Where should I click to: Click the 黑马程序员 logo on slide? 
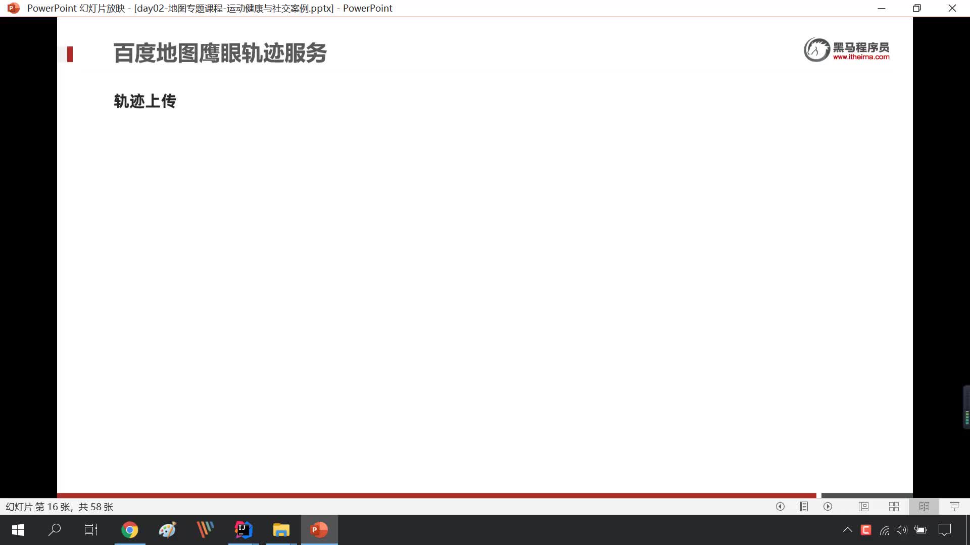(847, 50)
